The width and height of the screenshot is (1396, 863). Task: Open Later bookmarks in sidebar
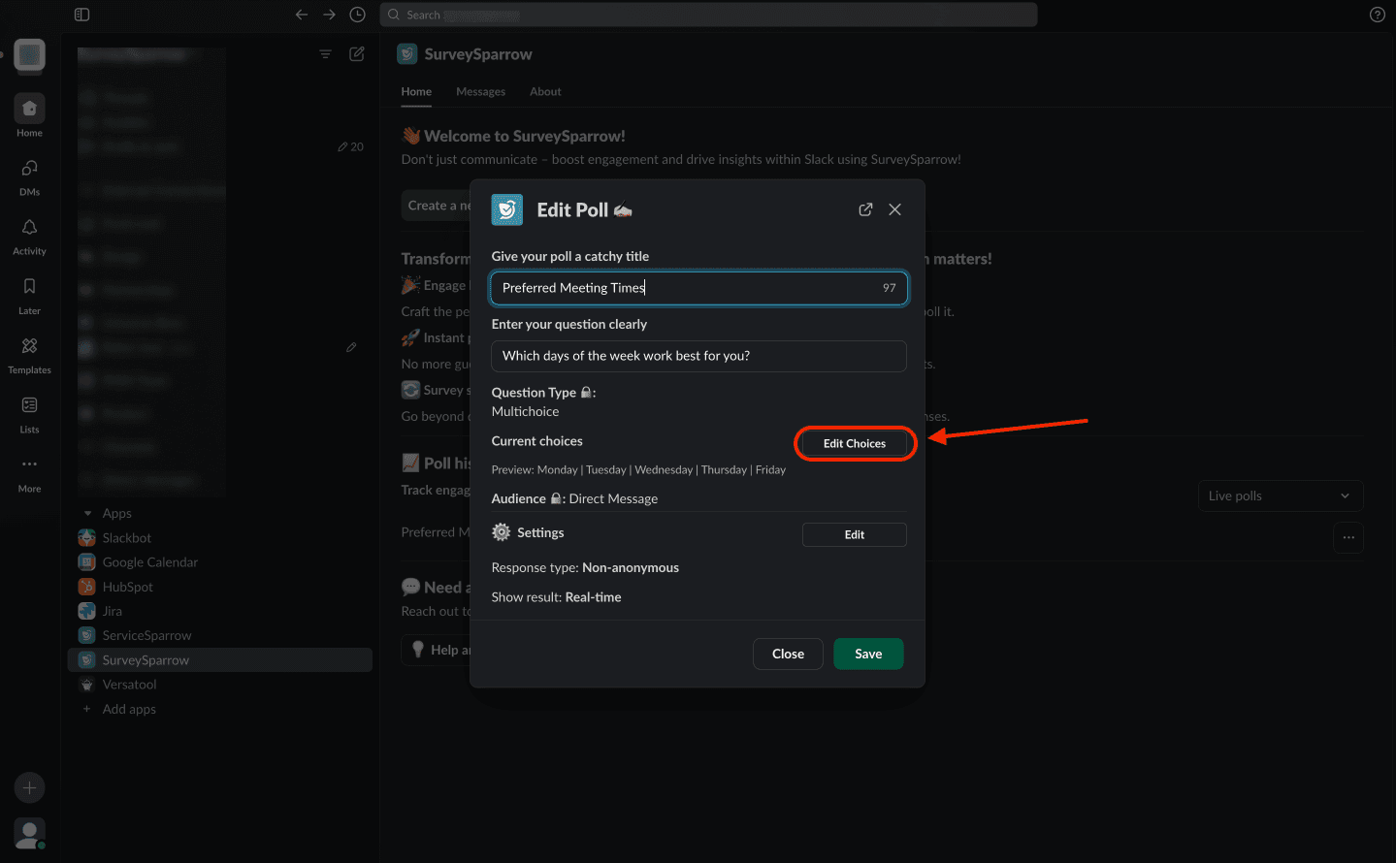(29, 295)
